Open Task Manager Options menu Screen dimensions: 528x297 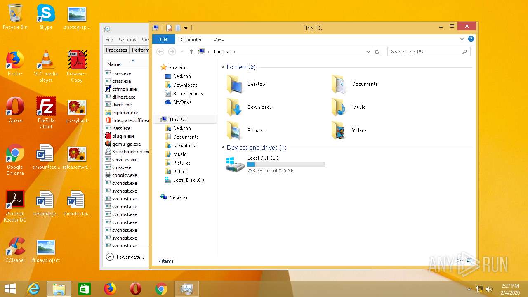[127, 40]
